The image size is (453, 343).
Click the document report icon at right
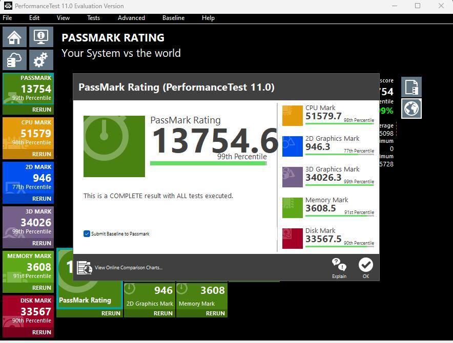[411, 87]
